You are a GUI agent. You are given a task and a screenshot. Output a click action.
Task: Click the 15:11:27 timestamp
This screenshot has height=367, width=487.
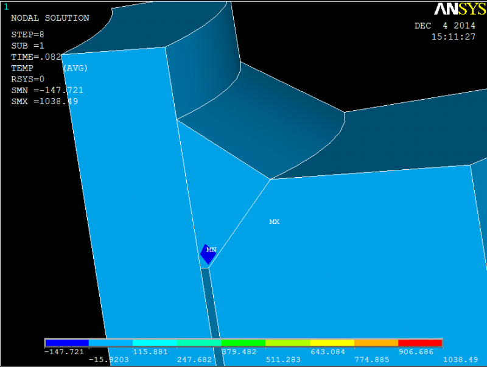[x=453, y=37]
